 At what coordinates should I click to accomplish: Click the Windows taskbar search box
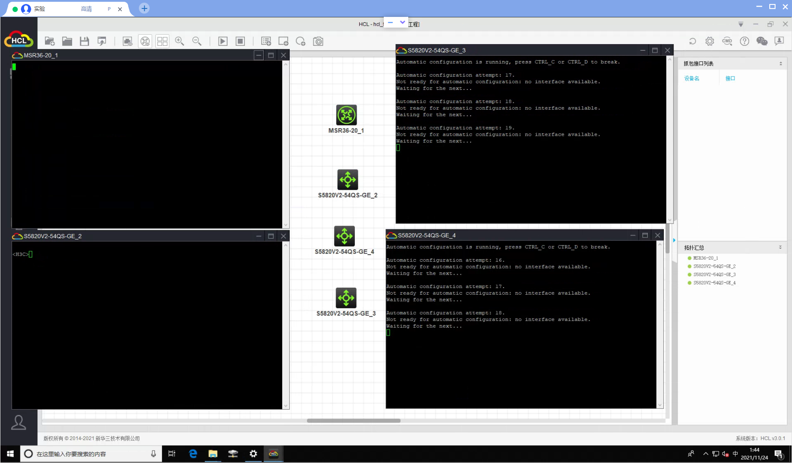click(x=90, y=454)
